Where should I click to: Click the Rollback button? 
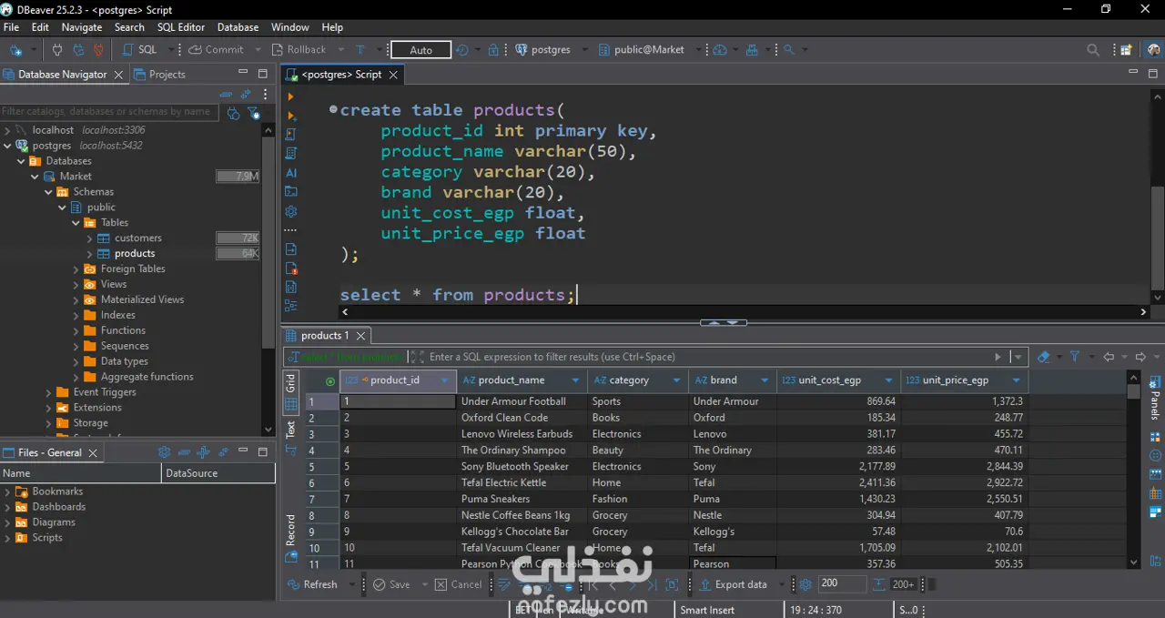(298, 50)
